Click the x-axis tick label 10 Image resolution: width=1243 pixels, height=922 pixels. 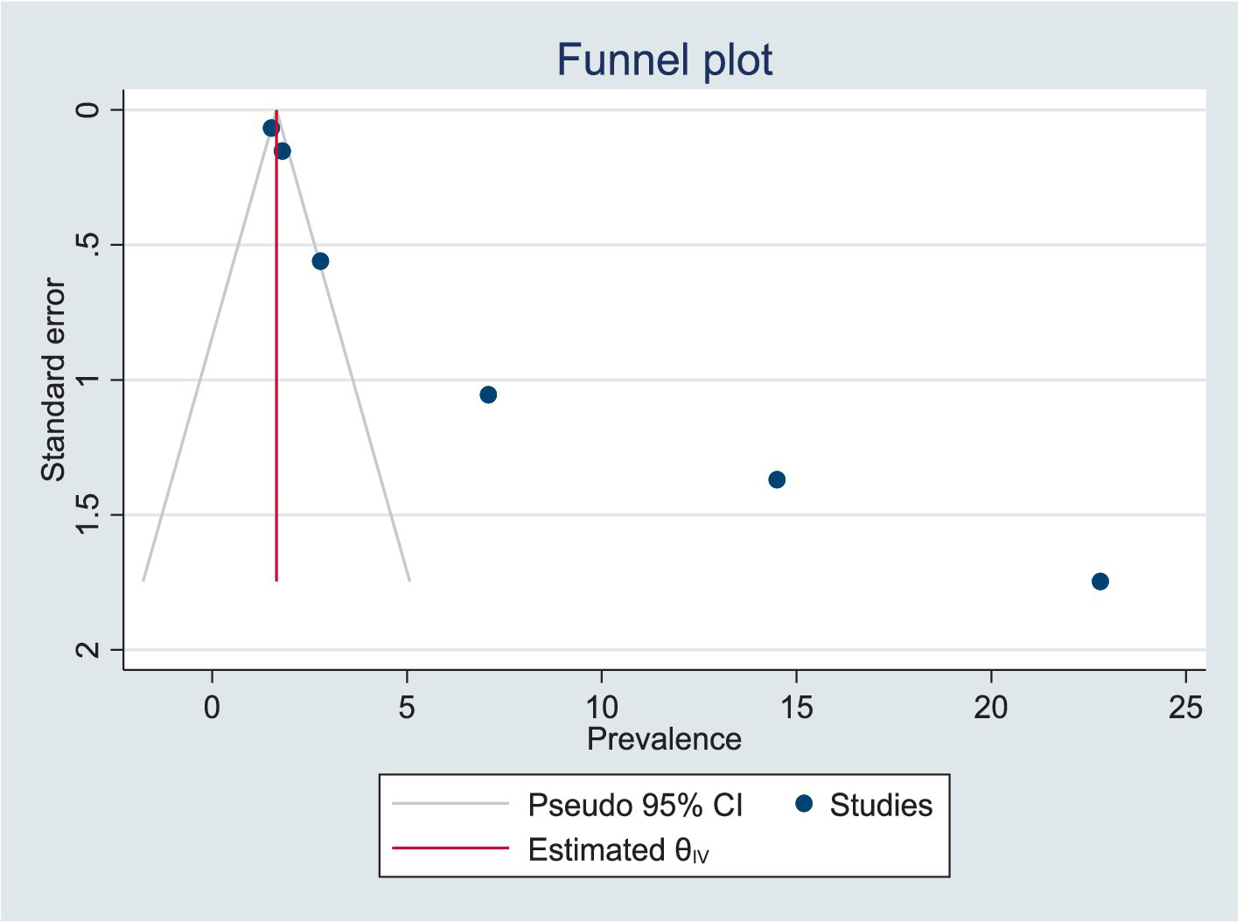point(602,707)
